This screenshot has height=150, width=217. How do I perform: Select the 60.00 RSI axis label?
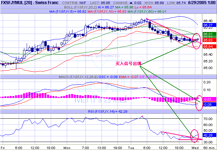[208, 125]
